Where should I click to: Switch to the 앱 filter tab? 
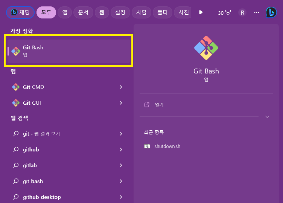pos(65,12)
